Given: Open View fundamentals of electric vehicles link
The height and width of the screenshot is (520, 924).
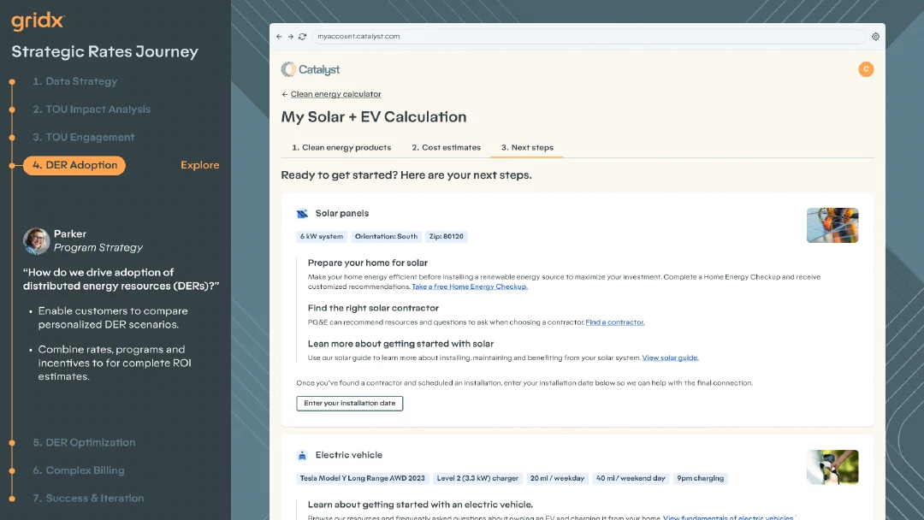Looking at the screenshot, I should (728, 517).
